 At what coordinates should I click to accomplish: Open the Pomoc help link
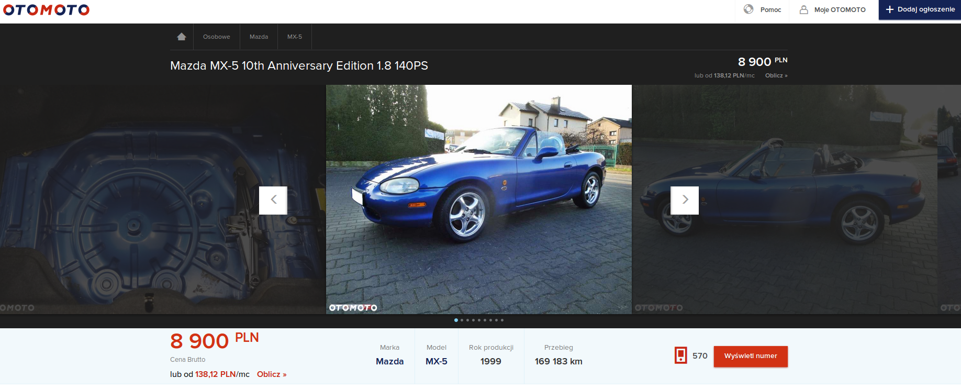[x=770, y=10]
